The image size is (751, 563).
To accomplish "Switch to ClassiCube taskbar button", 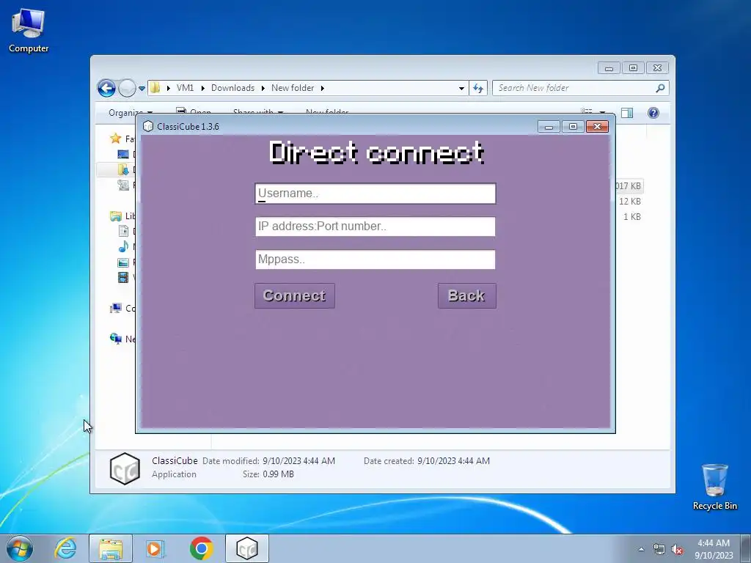I will click(x=247, y=548).
